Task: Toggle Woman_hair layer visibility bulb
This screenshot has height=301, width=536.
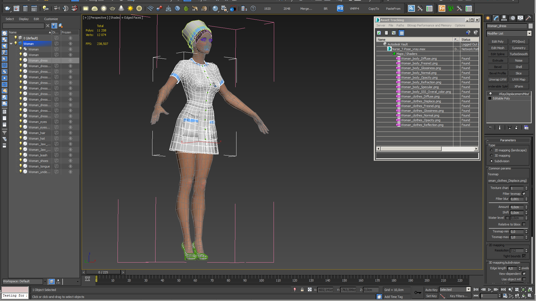Action: point(20,133)
